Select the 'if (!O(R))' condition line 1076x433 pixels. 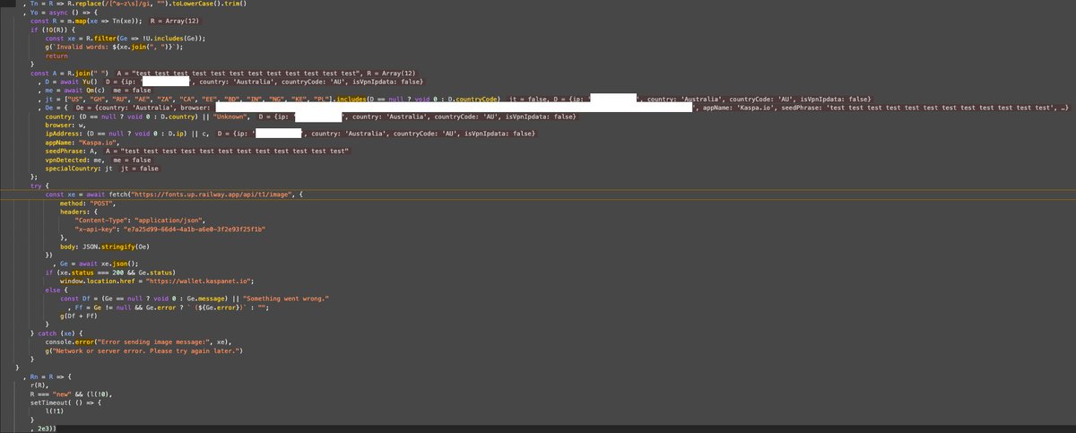click(x=51, y=29)
